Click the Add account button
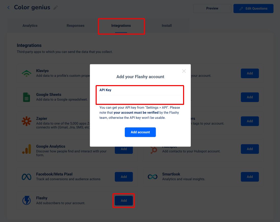This screenshot has height=222, width=280. pos(140,132)
